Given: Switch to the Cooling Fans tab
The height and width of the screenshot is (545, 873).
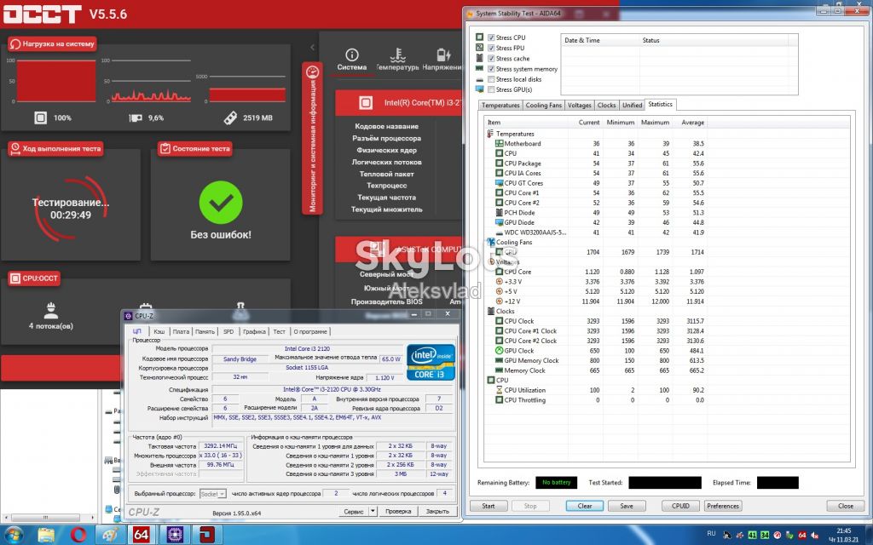Looking at the screenshot, I should pyautogui.click(x=543, y=105).
